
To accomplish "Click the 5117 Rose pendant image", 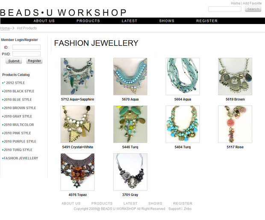I will point(235,124).
